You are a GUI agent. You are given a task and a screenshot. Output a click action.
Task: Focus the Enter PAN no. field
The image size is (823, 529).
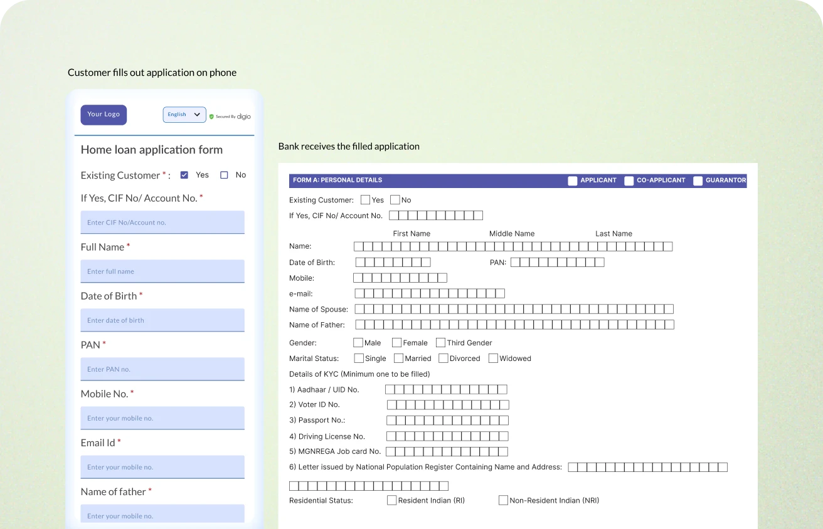[x=162, y=369]
